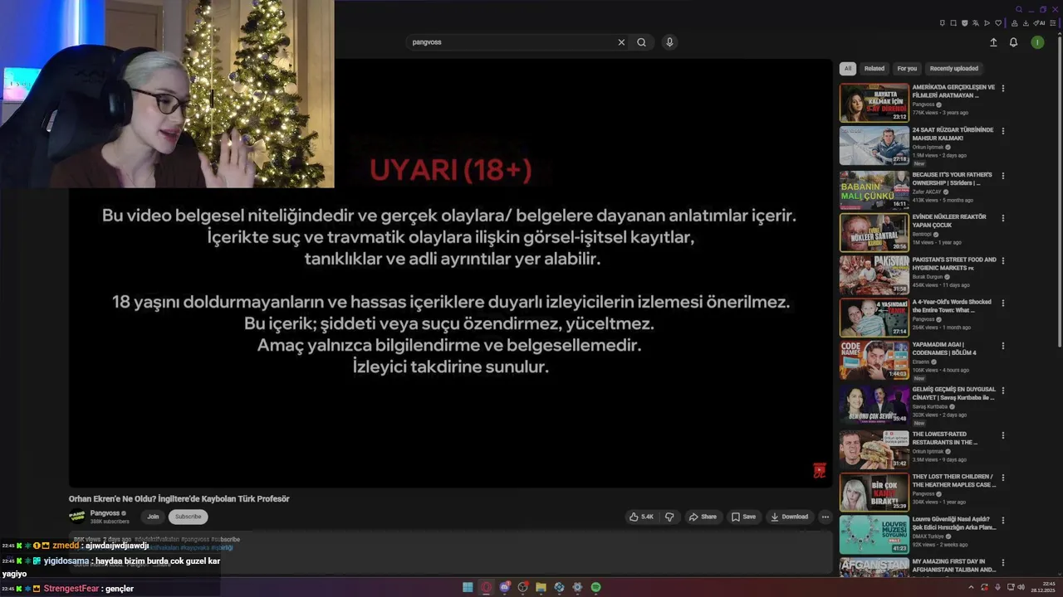Open Spotify from the taskbar
The height and width of the screenshot is (597, 1063).
pyautogui.click(x=595, y=587)
